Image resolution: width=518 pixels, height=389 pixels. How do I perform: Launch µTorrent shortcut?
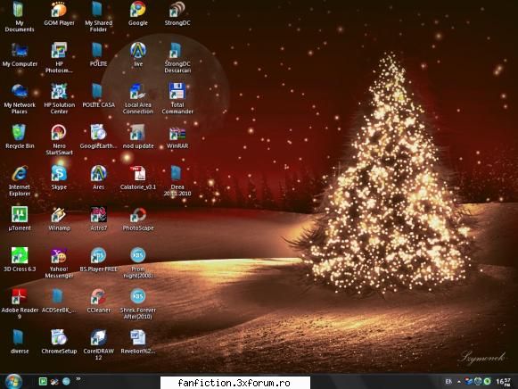coord(20,214)
